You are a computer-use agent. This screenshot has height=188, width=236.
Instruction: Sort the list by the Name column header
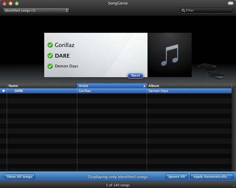pyautogui.click(x=42, y=86)
